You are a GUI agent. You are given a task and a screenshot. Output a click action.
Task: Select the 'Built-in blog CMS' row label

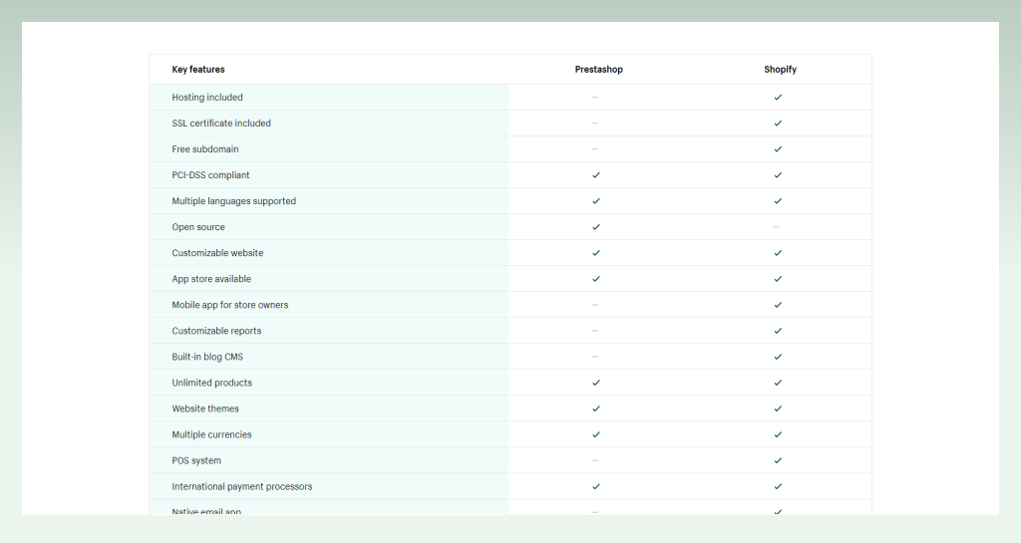[x=207, y=357]
